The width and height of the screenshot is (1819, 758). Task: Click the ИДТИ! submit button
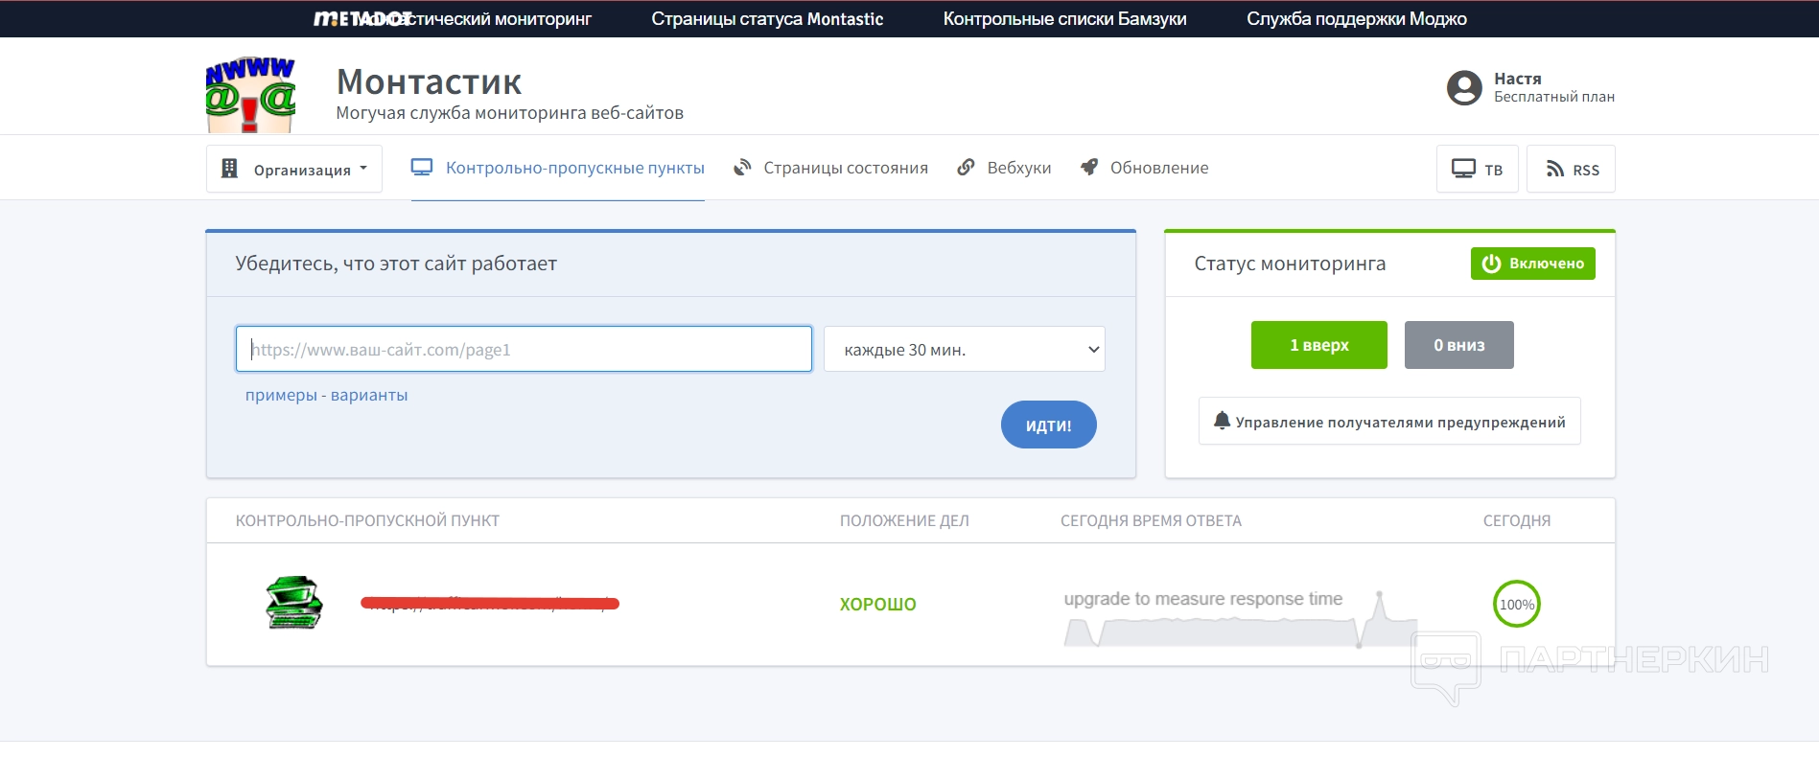click(1048, 425)
